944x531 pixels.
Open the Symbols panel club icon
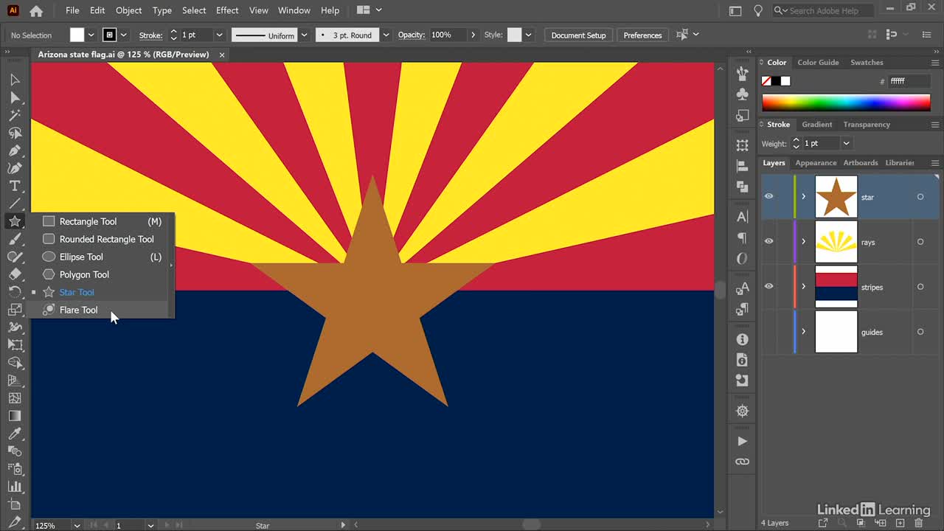click(742, 94)
